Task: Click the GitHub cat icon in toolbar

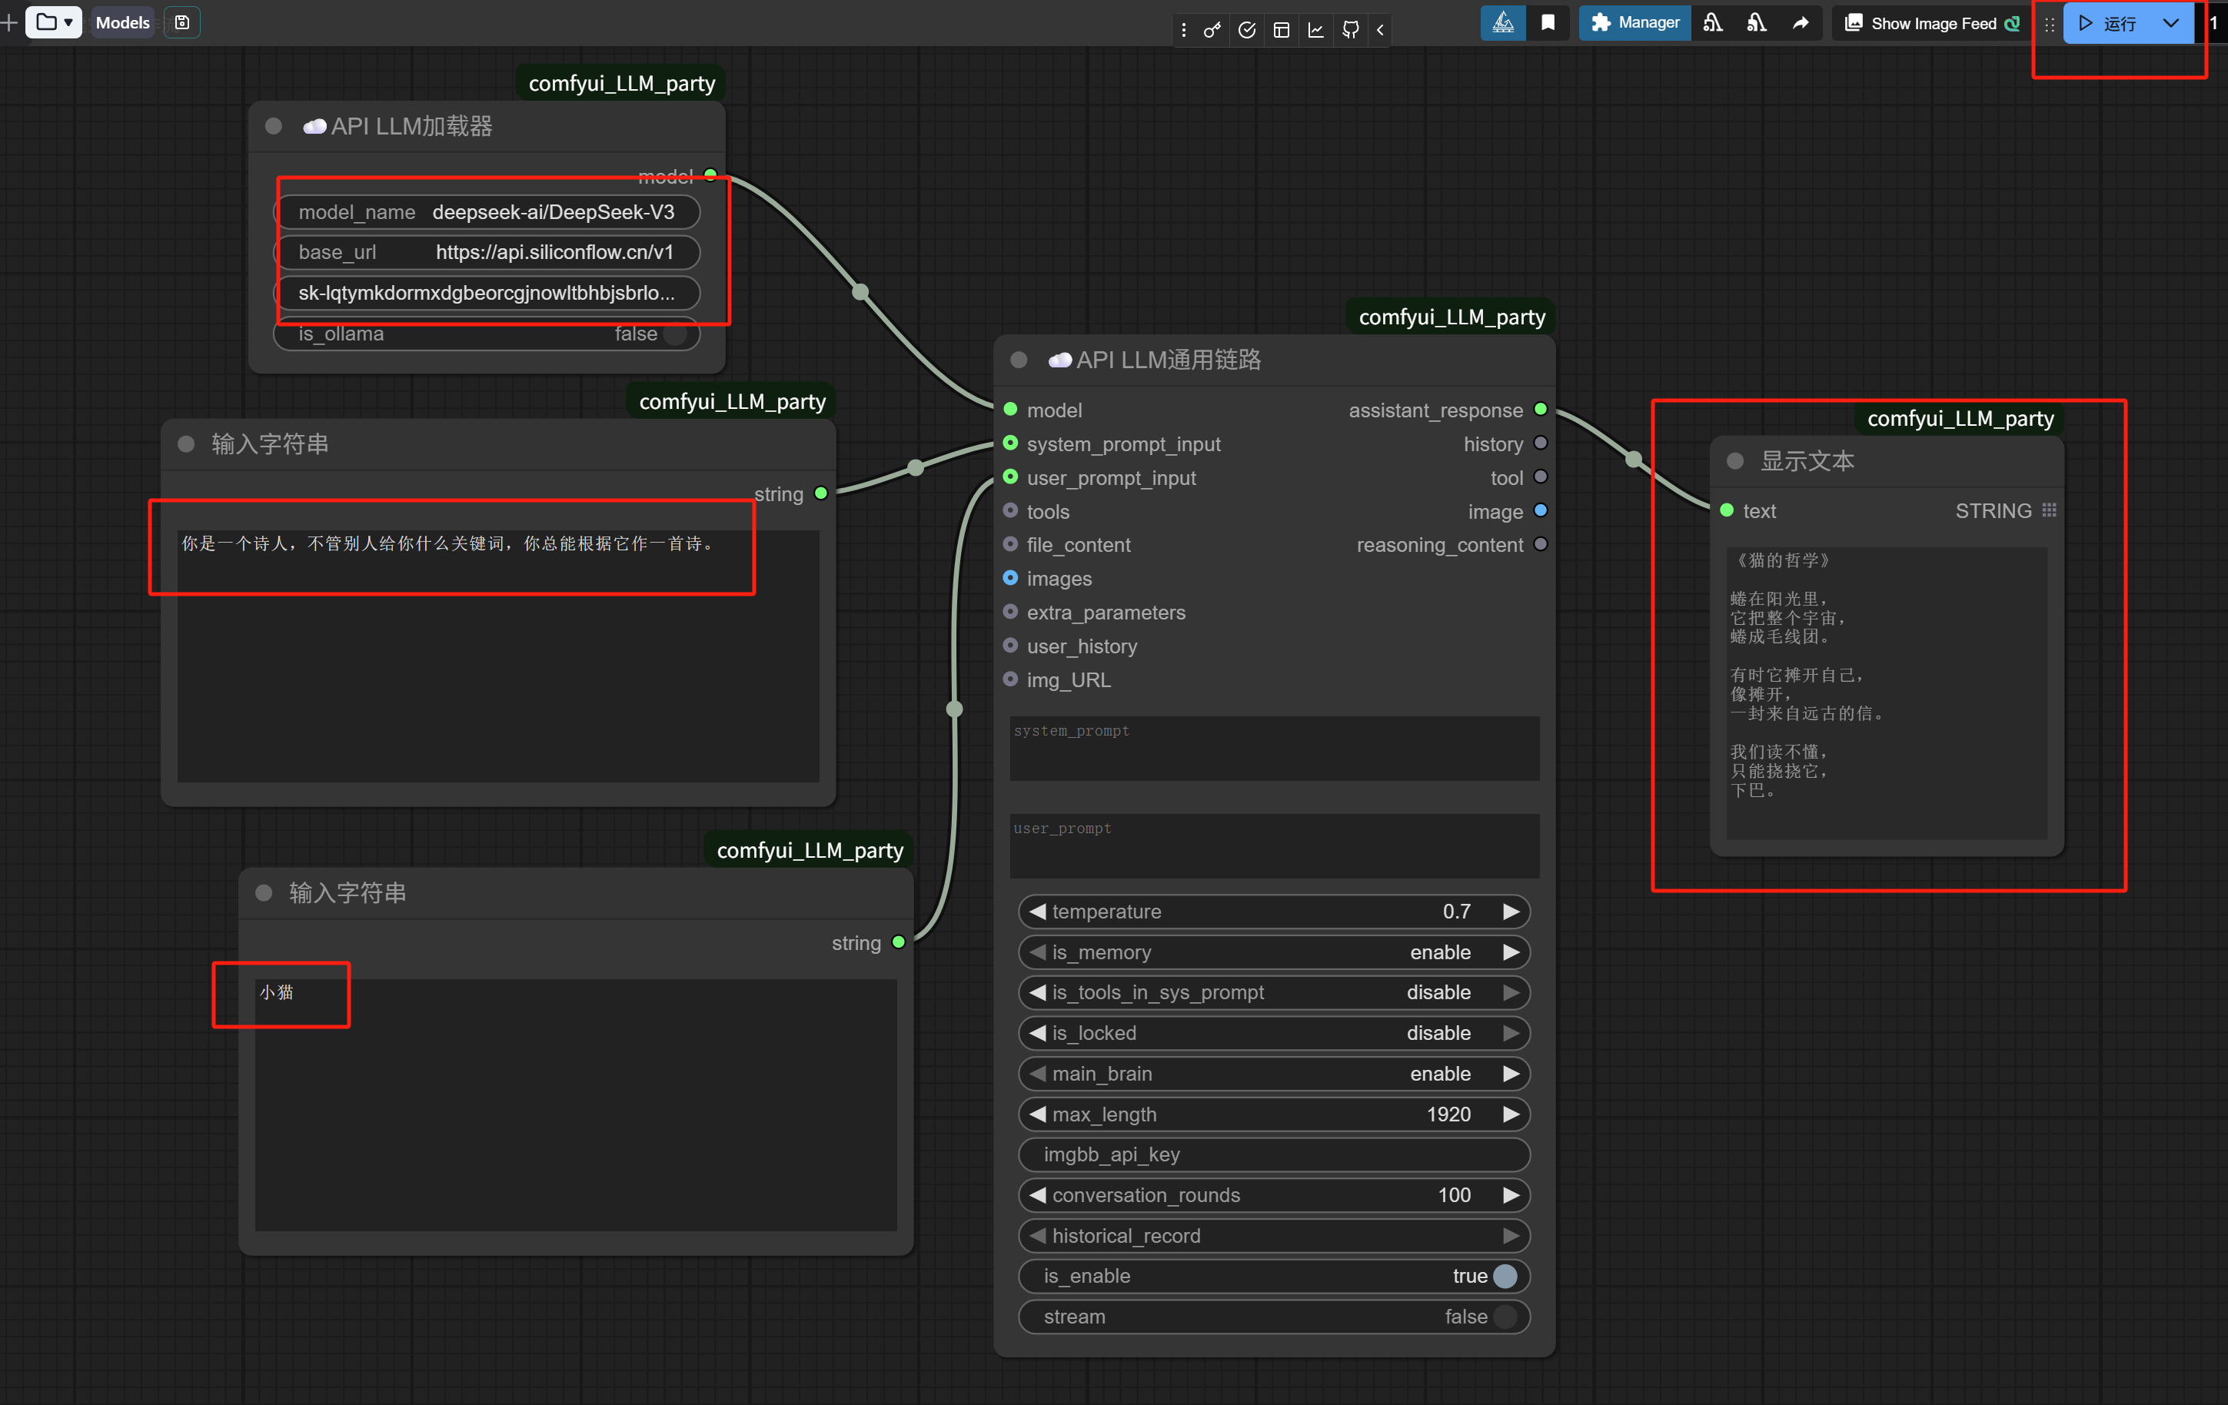Action: [1350, 30]
